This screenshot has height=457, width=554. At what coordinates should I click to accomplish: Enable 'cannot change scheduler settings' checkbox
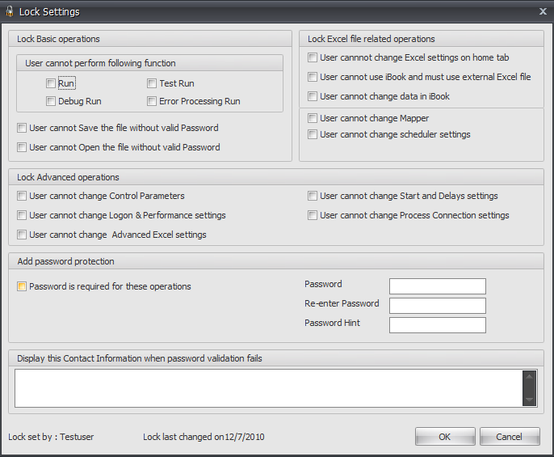coord(313,134)
